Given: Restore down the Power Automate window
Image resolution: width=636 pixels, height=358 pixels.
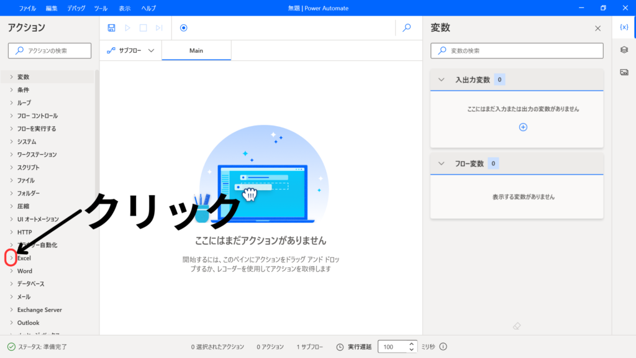Looking at the screenshot, I should pyautogui.click(x=603, y=7).
